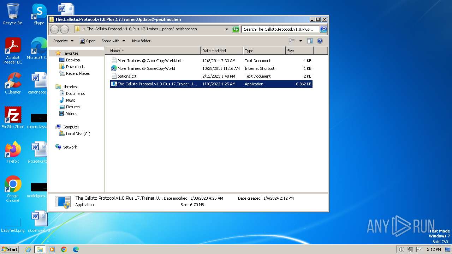Select the Callisto Protocol Trainer application file
Screen dimensions: 452x254
click(x=211, y=84)
